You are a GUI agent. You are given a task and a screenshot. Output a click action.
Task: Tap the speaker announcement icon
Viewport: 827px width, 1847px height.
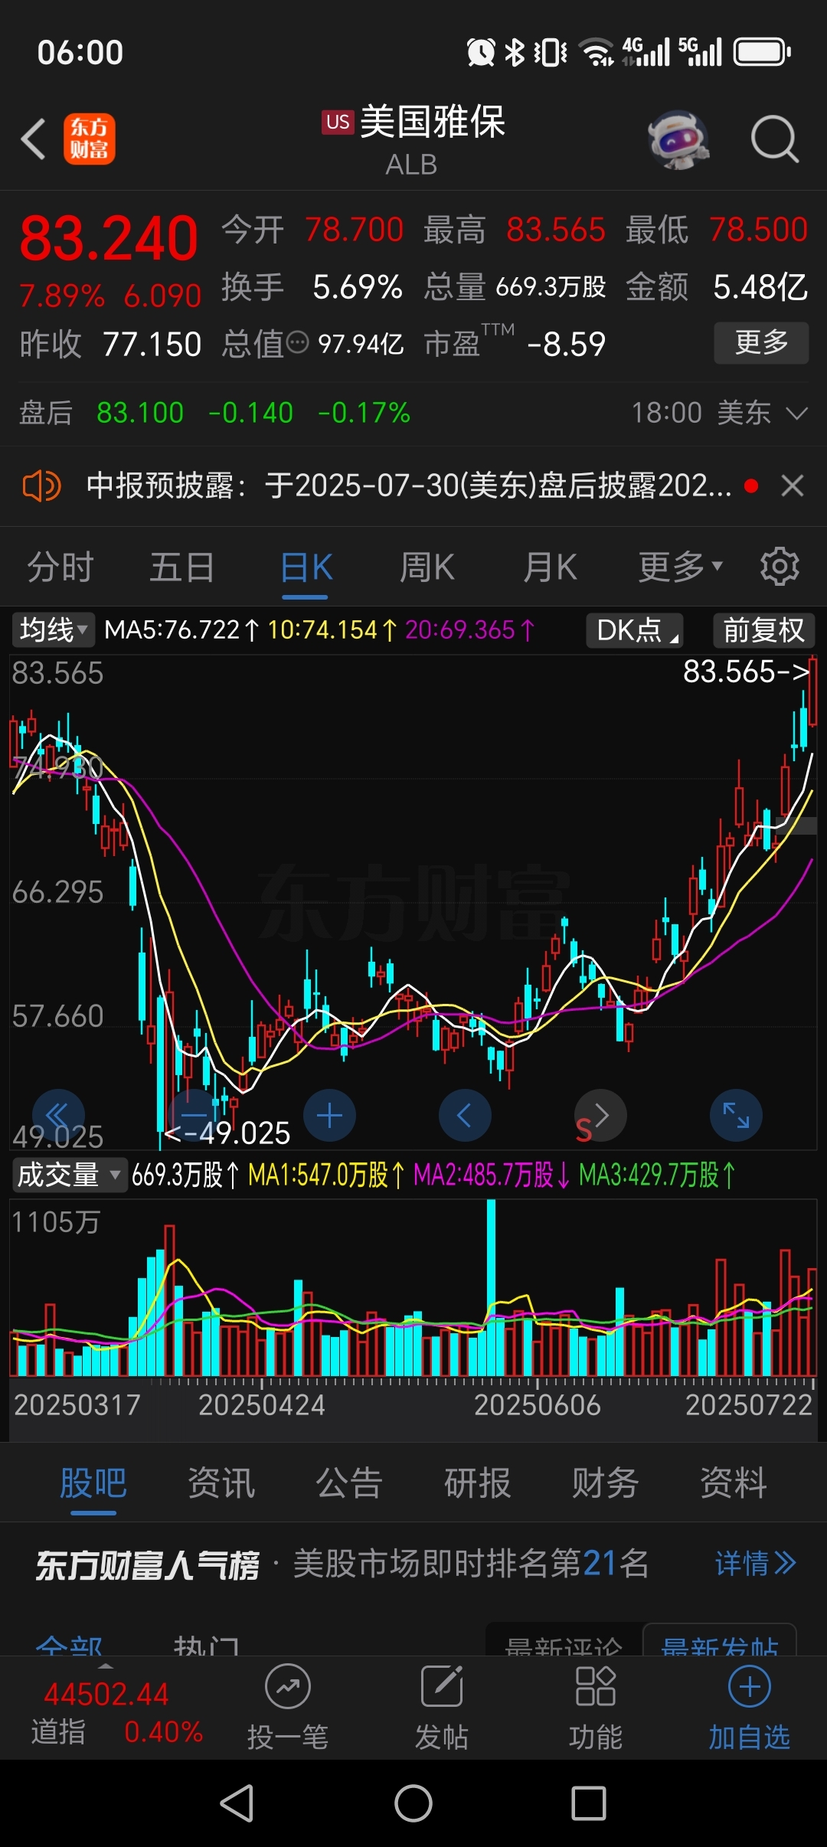(x=42, y=485)
